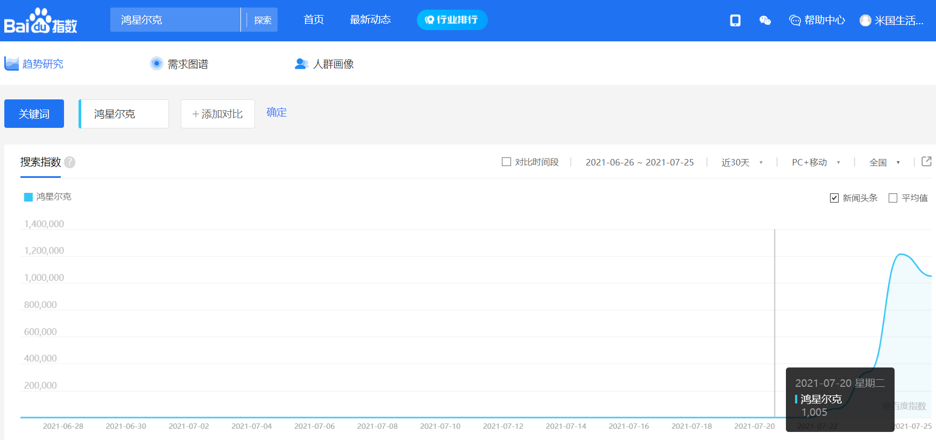
Task: Open the 全国 region dropdown
Action: point(884,162)
